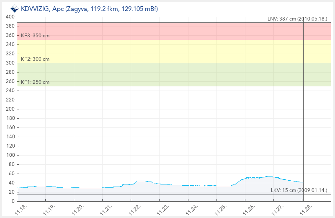Select the KF3: 350 cm level label

35,36
